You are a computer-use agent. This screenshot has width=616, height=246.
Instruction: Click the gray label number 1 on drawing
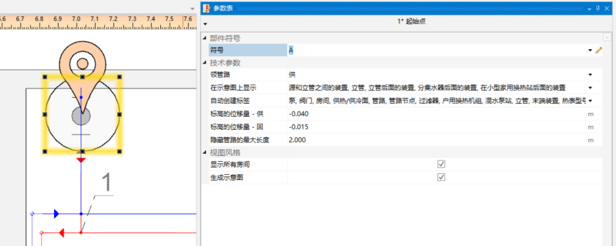[106, 182]
